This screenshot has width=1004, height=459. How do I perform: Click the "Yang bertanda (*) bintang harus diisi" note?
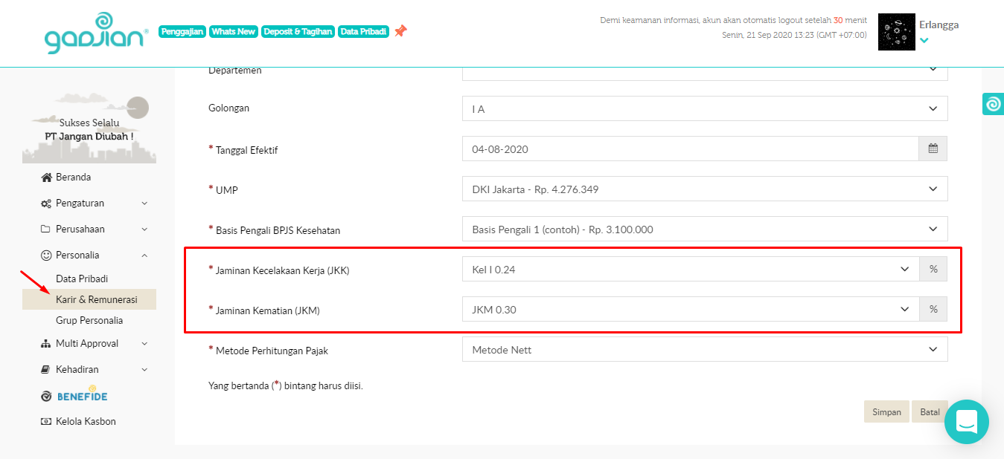[286, 385]
